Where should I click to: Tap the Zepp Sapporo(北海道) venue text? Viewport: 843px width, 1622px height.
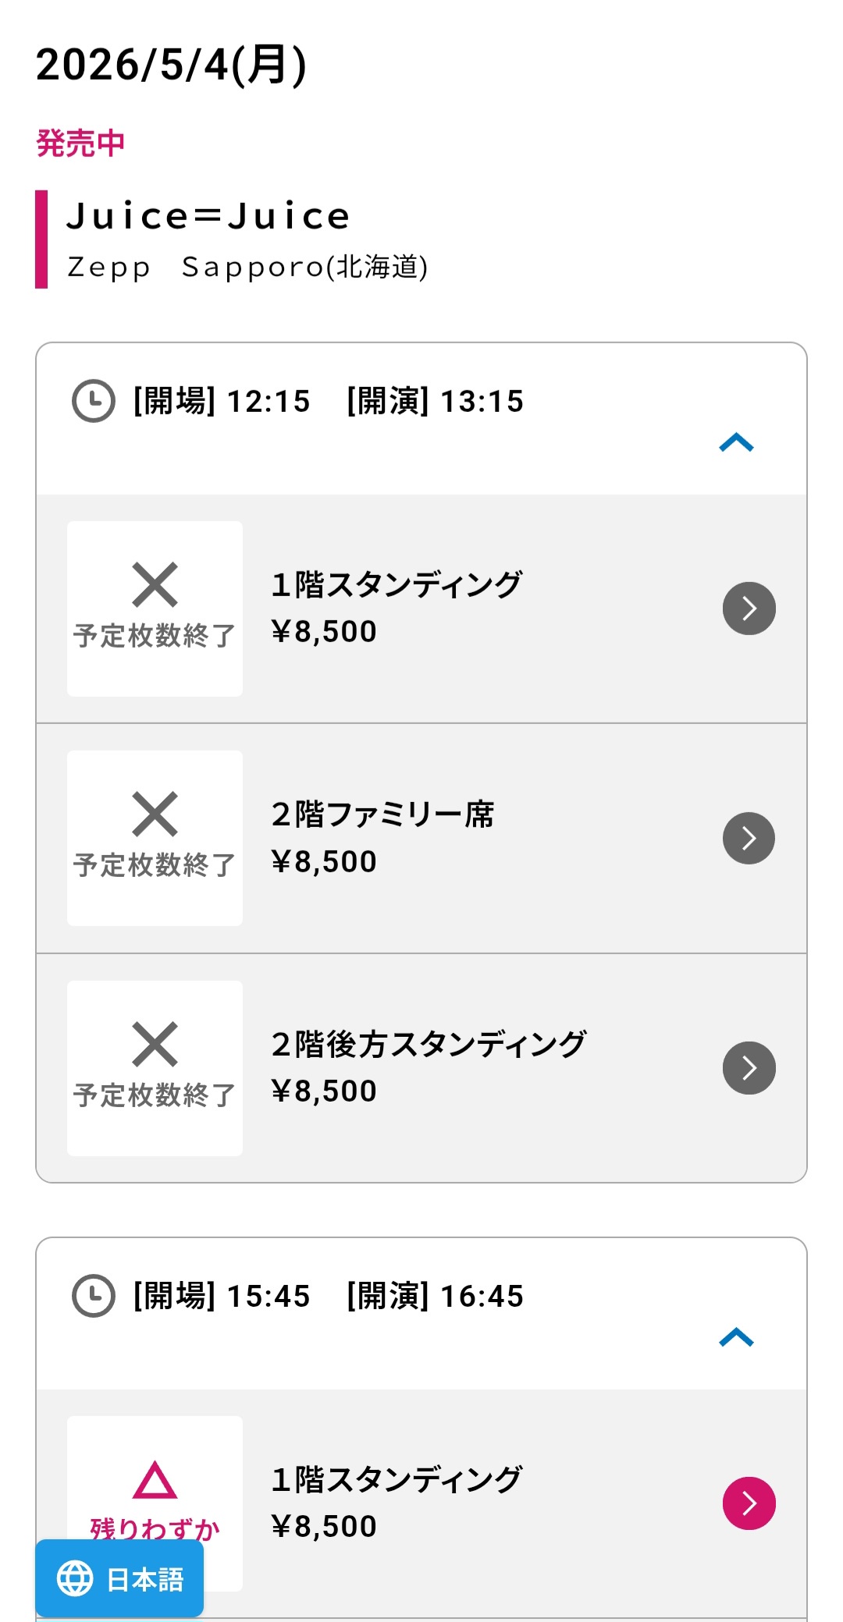pos(247,267)
